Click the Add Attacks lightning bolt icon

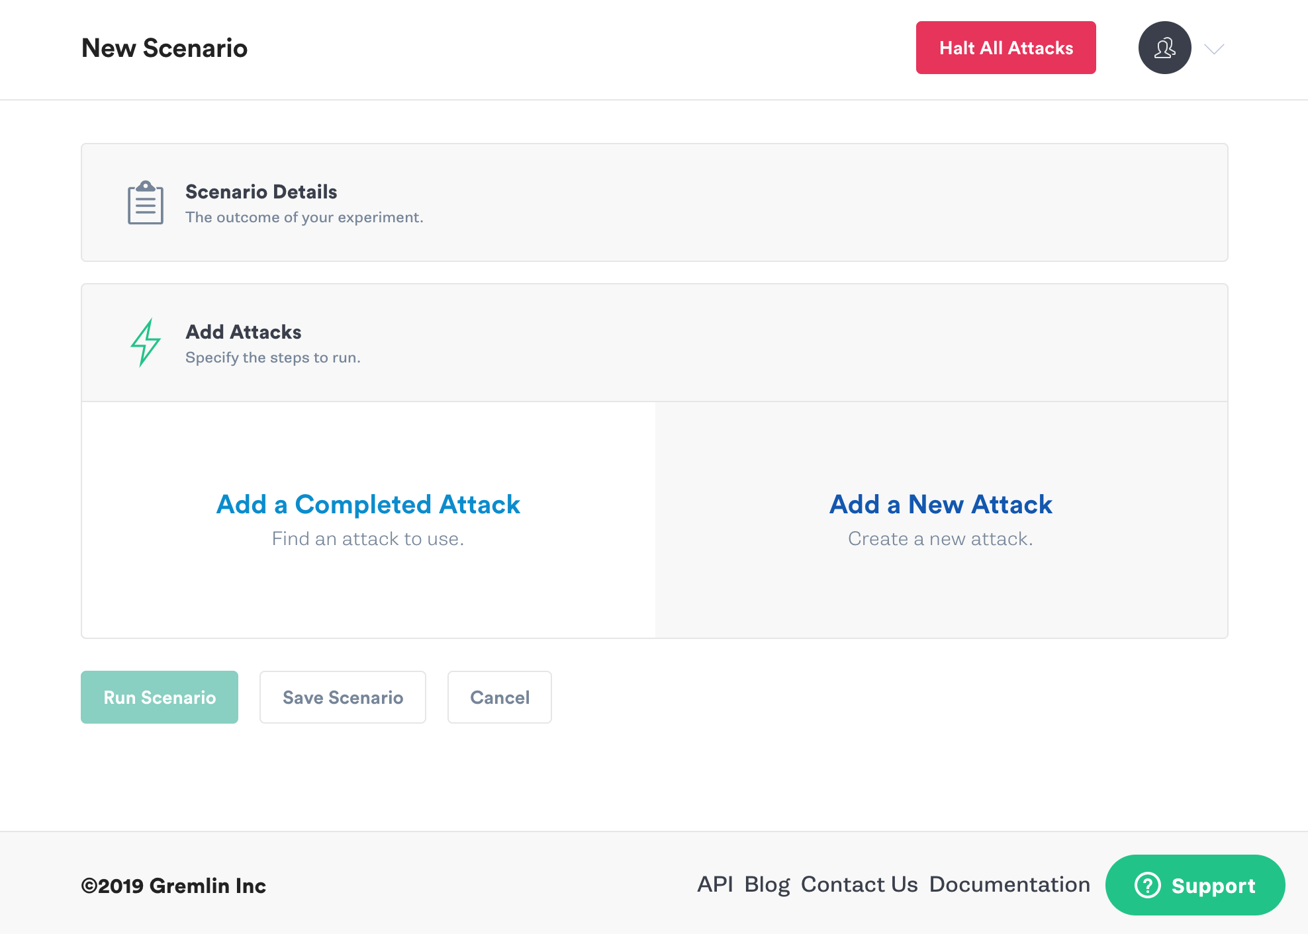click(146, 343)
